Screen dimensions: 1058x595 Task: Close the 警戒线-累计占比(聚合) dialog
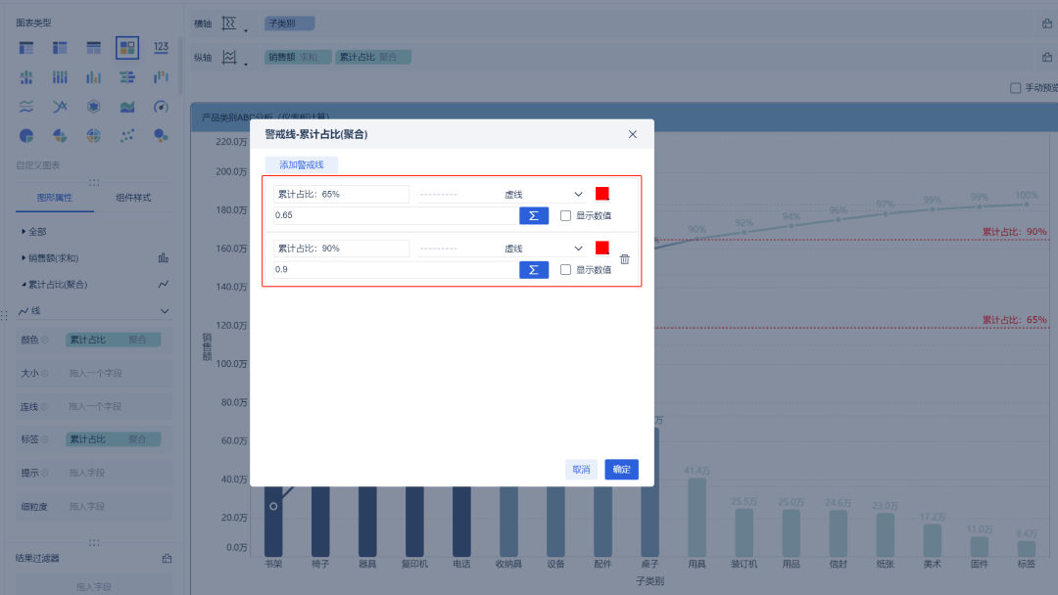pyautogui.click(x=632, y=135)
